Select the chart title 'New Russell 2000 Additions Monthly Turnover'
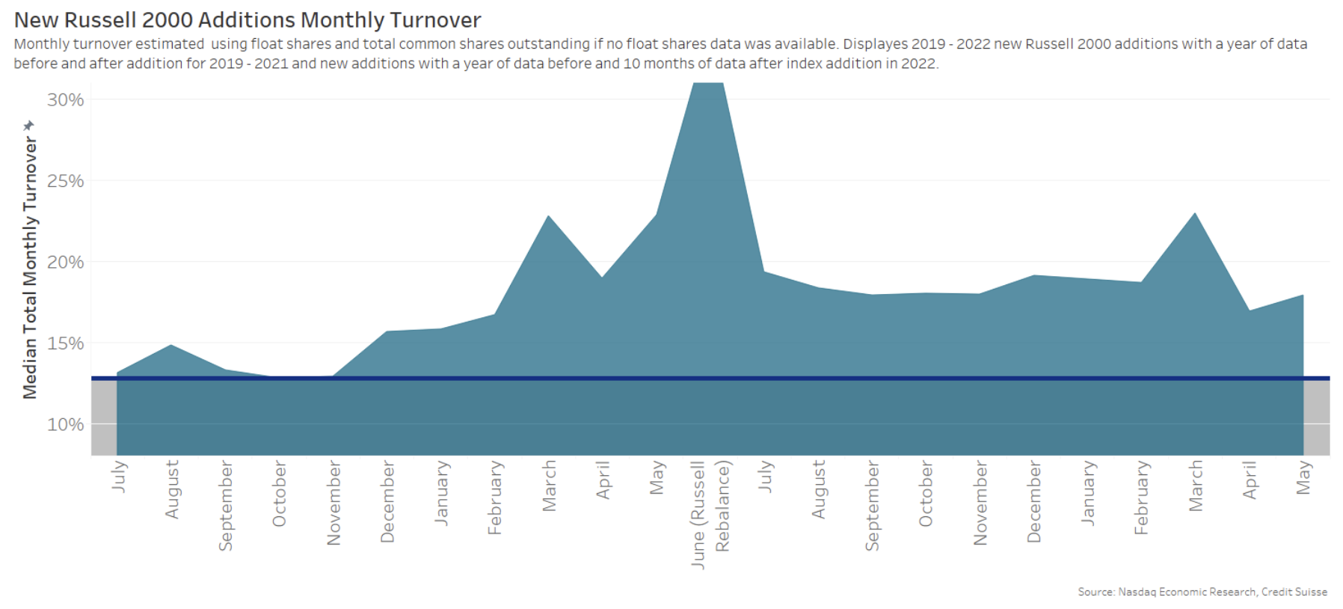 pyautogui.click(x=248, y=20)
